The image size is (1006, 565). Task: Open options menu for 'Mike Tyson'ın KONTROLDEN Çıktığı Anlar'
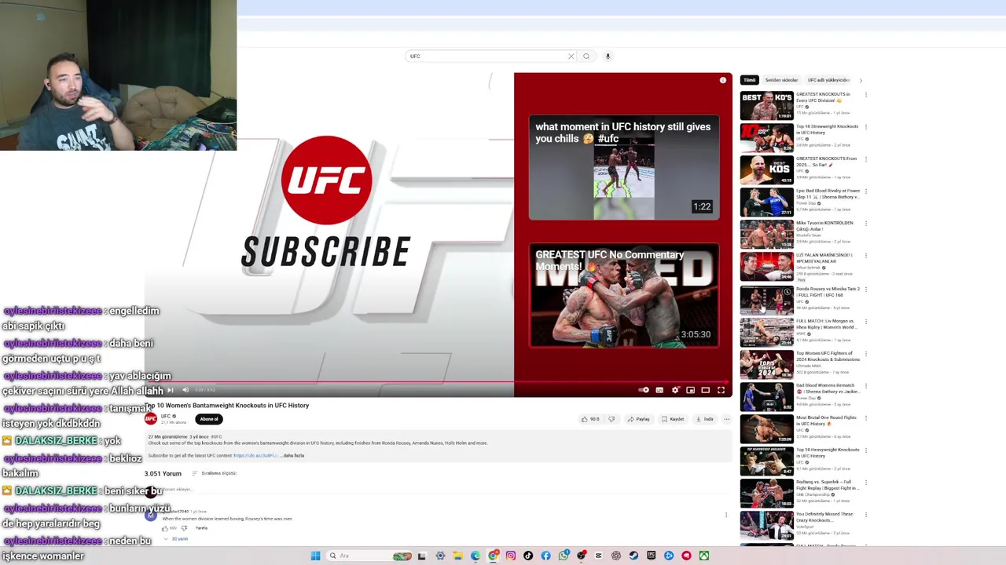[866, 224]
